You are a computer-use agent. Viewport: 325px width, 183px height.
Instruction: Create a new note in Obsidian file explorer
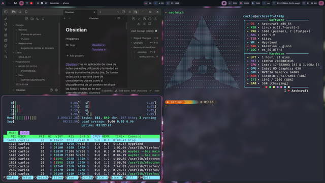coord(27,19)
